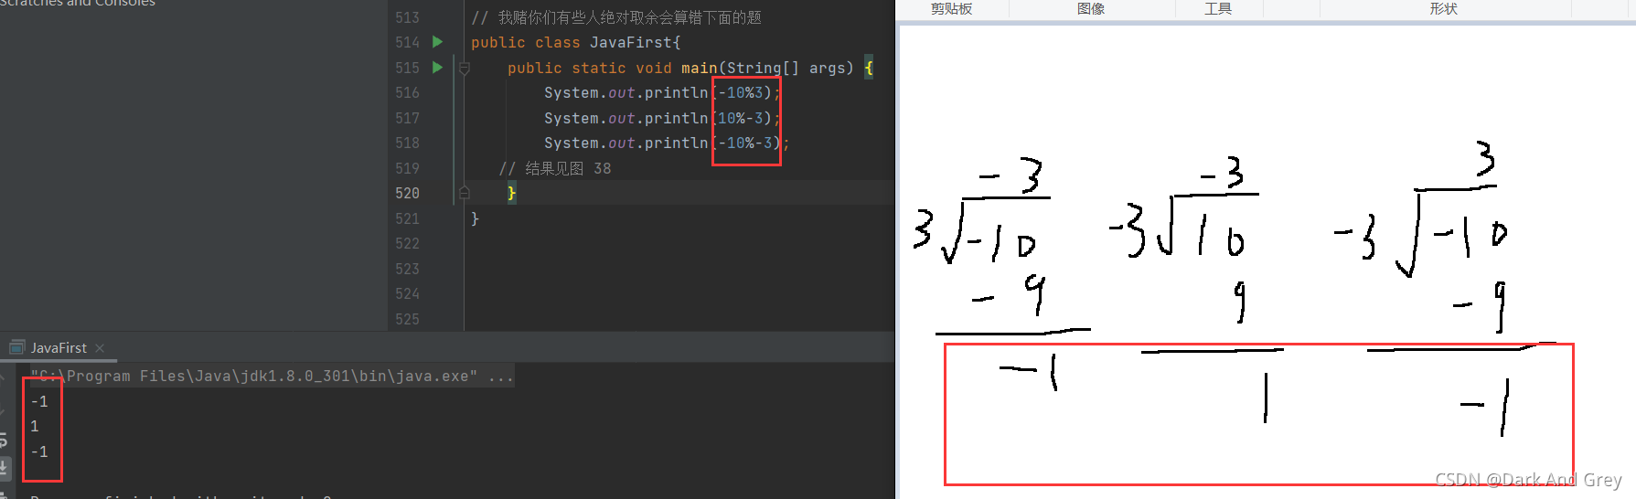The width and height of the screenshot is (1636, 499).
Task: Click the Chinese comment on line 513
Action: point(616,17)
